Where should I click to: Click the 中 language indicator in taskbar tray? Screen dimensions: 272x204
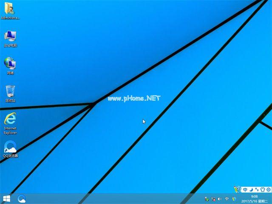click(227, 199)
